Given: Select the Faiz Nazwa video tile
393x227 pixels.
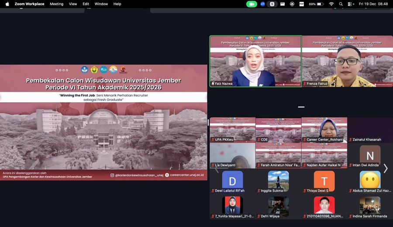Looking at the screenshot, I should tap(255, 61).
